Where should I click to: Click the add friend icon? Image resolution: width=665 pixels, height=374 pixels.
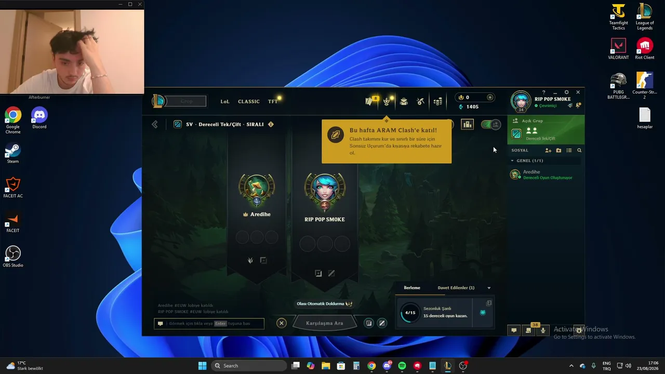point(548,150)
